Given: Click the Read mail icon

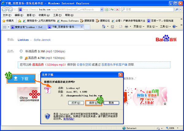Looking at the screenshot, I should [x=121, y=27].
